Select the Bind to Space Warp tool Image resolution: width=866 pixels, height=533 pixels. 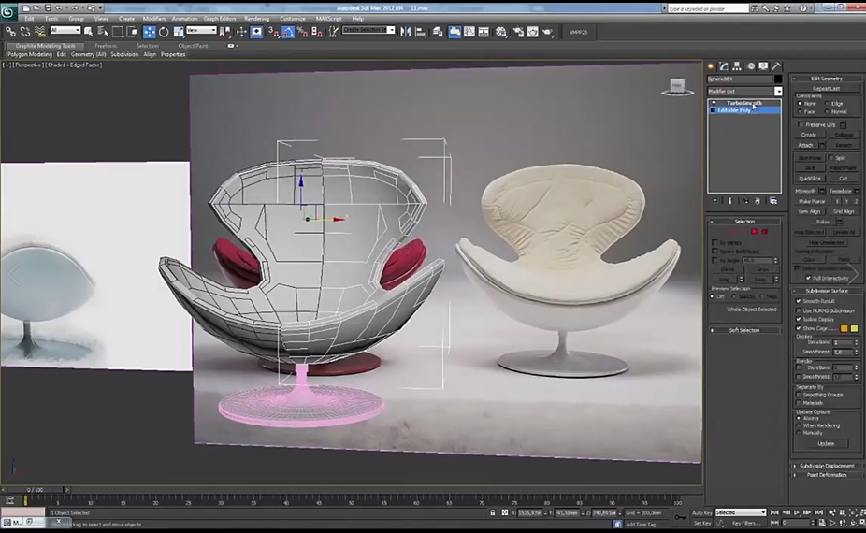point(40,32)
